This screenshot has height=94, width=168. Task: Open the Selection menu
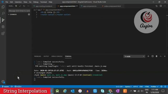tap(18, 2)
